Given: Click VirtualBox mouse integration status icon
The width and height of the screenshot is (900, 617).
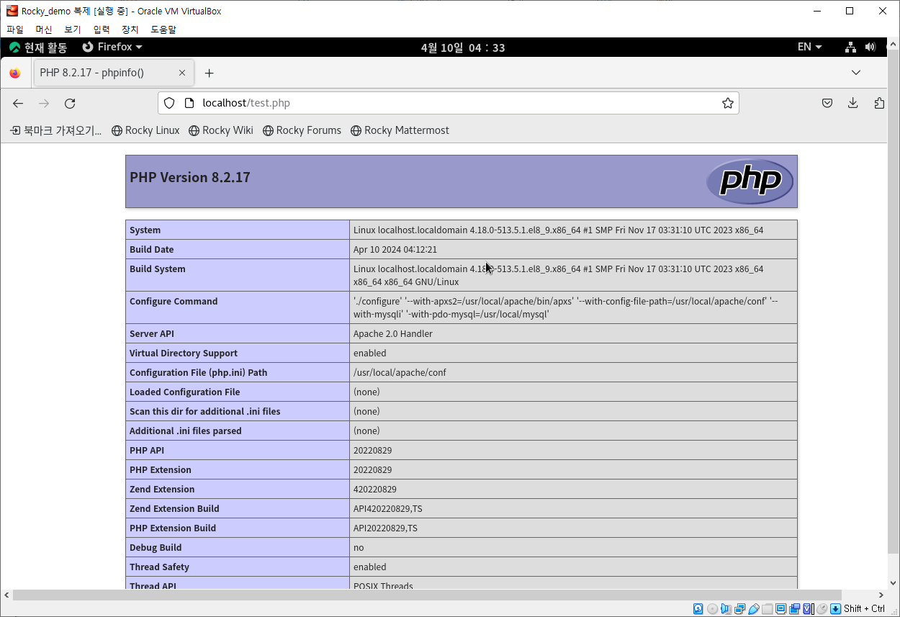Looking at the screenshot, I should tap(822, 609).
